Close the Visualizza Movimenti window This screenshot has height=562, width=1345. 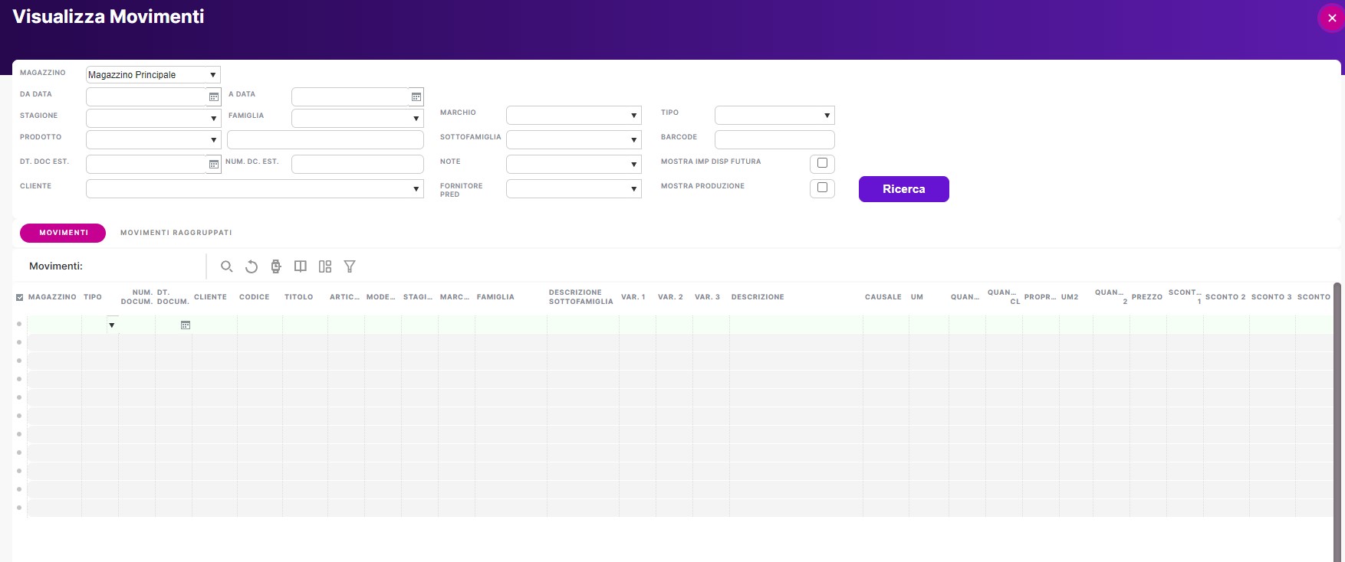pyautogui.click(x=1331, y=18)
